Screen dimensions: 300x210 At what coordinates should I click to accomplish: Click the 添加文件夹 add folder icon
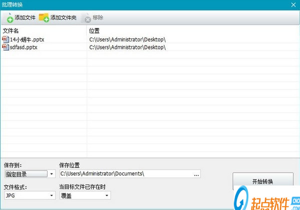tap(44, 18)
